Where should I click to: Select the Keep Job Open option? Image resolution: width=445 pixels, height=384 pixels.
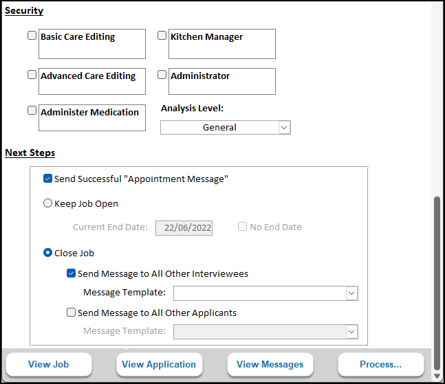(47, 203)
